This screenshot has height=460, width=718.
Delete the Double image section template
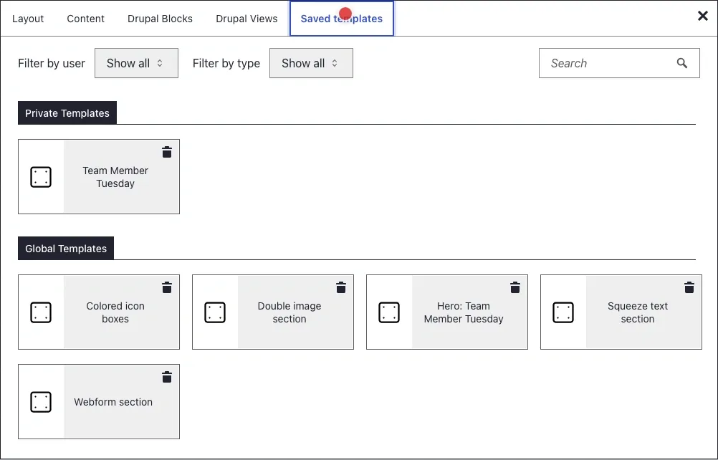click(340, 287)
